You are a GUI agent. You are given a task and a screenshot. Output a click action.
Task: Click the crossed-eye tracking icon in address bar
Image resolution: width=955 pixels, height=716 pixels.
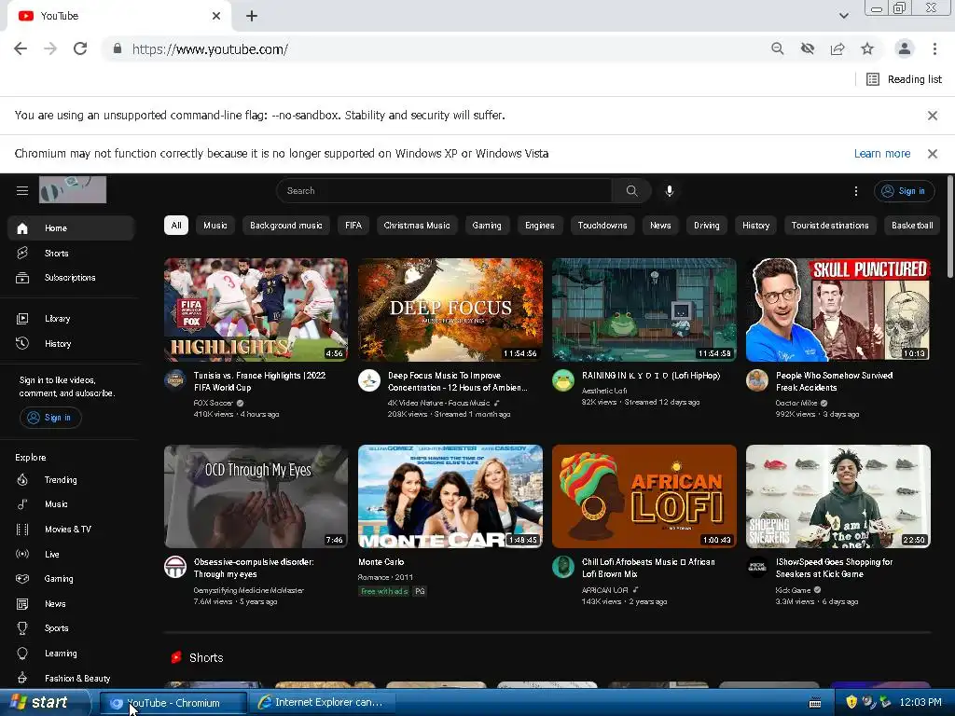(808, 48)
